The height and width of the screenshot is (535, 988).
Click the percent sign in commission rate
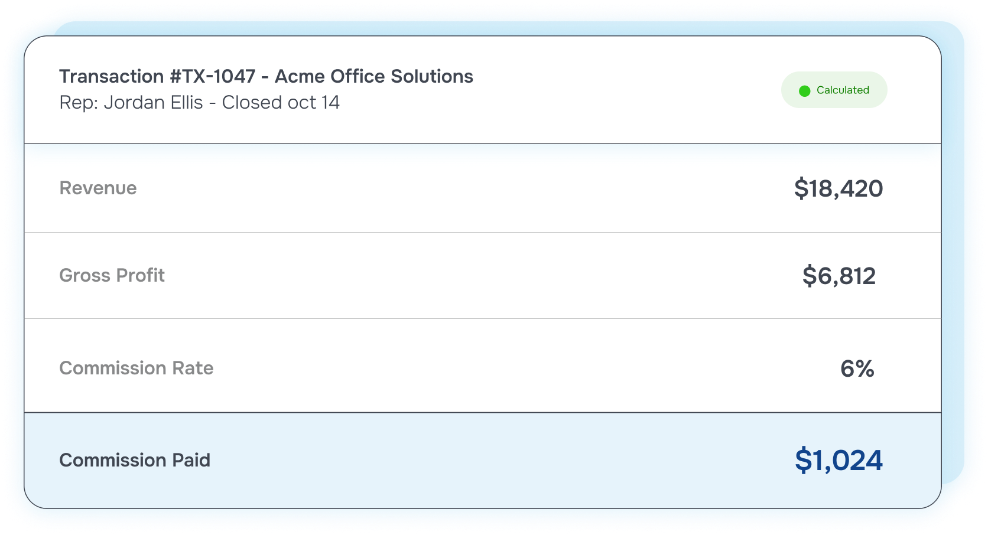pyautogui.click(x=865, y=369)
